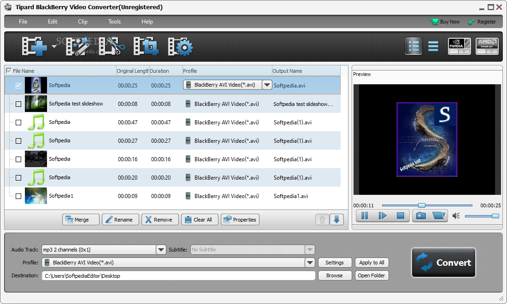Expand the profile dropdown in the selected row
Screen dimensions: 507x304
tap(267, 85)
